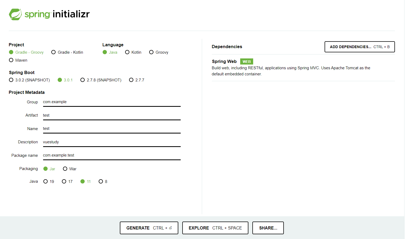Click the Dependencies heading
This screenshot has width=405, height=239.
coord(227,47)
